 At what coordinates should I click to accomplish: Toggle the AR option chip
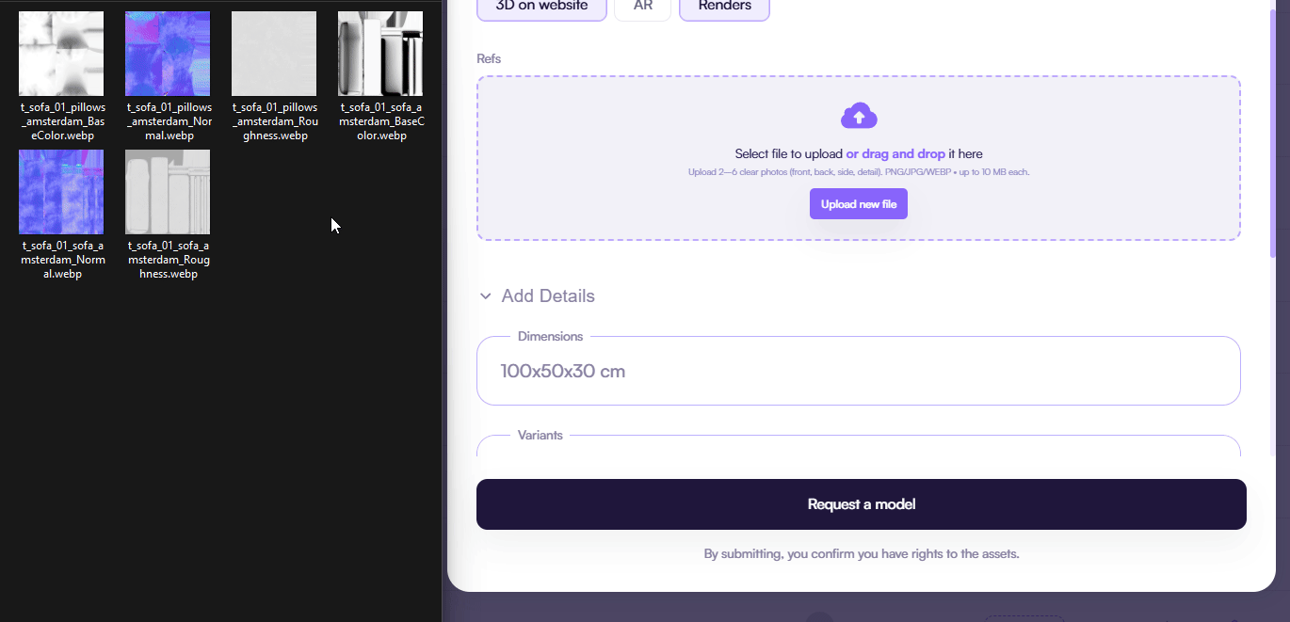coord(642,7)
